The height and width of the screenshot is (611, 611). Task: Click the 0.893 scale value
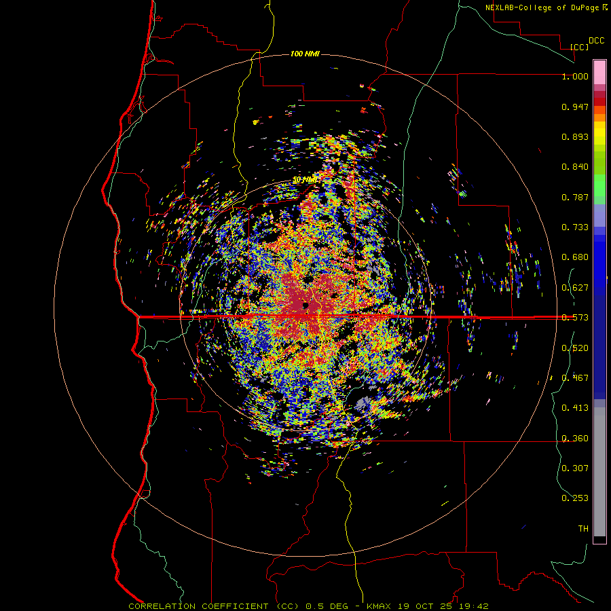(575, 136)
